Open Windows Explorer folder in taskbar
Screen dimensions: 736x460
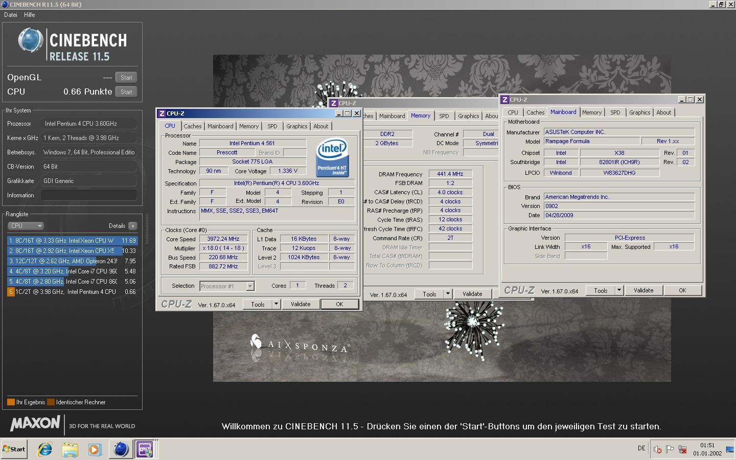coord(70,449)
